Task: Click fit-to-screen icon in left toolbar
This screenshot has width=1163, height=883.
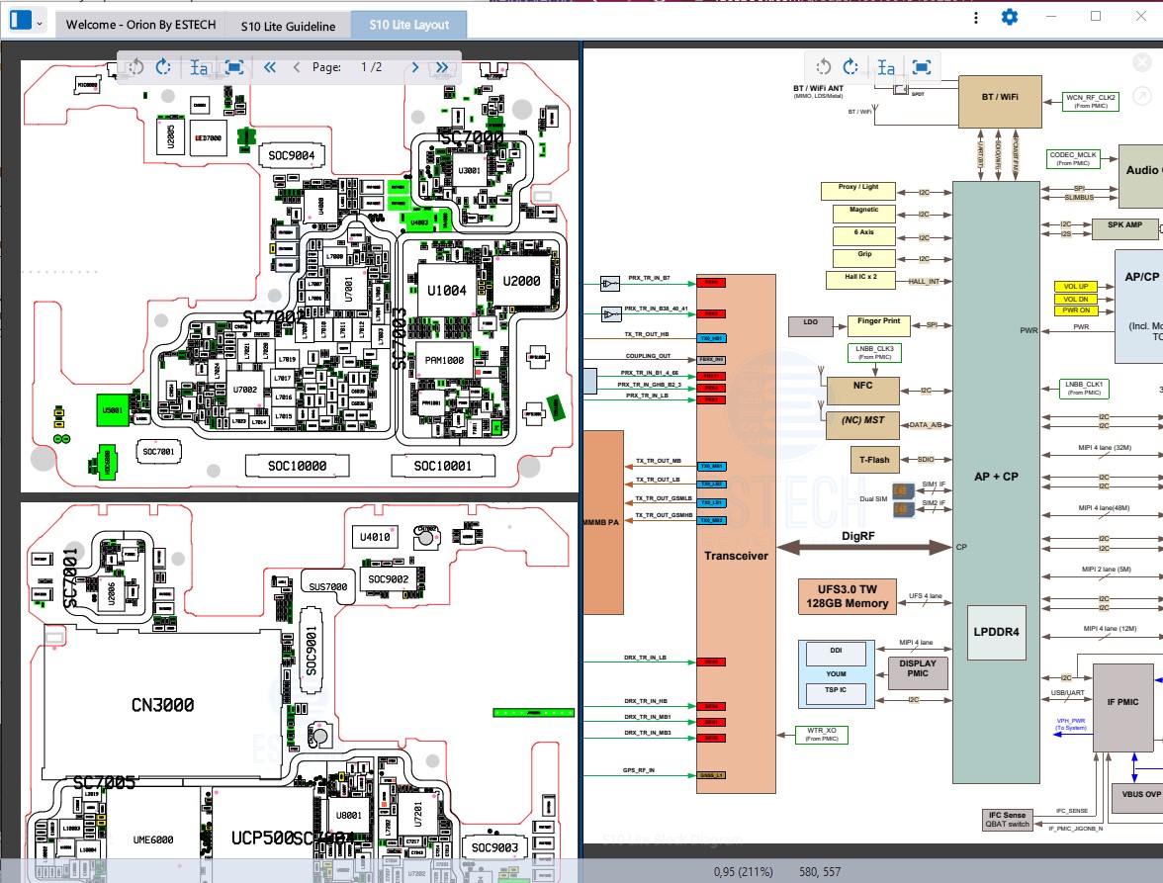Action: pyautogui.click(x=234, y=67)
